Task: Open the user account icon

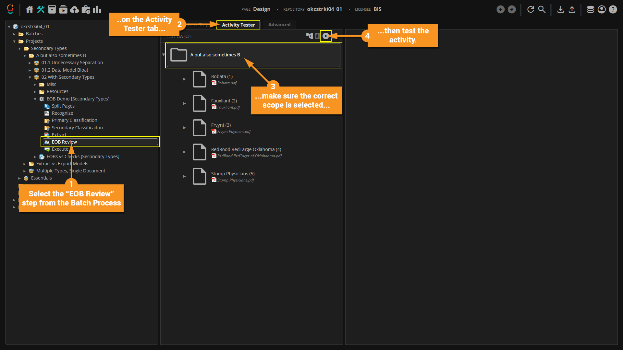Action: pos(602,9)
